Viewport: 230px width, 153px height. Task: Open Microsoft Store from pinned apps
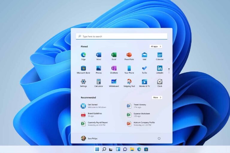(x=83, y=70)
